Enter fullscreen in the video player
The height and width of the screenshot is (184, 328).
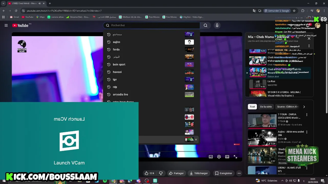pyautogui.click(x=235, y=157)
